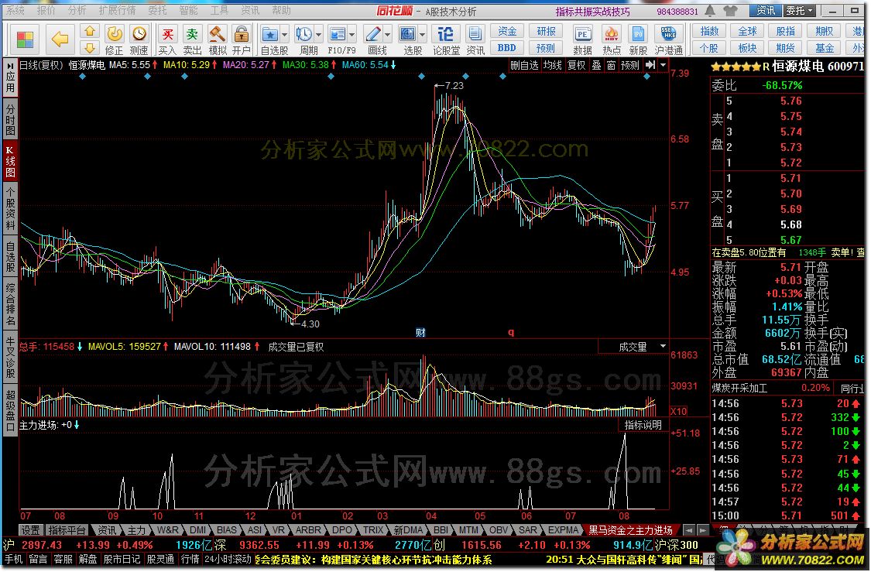
Task: Open 自选股 watchlist icon
Action: point(270,35)
